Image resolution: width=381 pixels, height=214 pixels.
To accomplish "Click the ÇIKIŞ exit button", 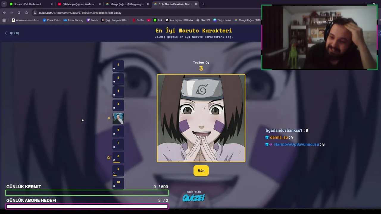I will 12,33.
